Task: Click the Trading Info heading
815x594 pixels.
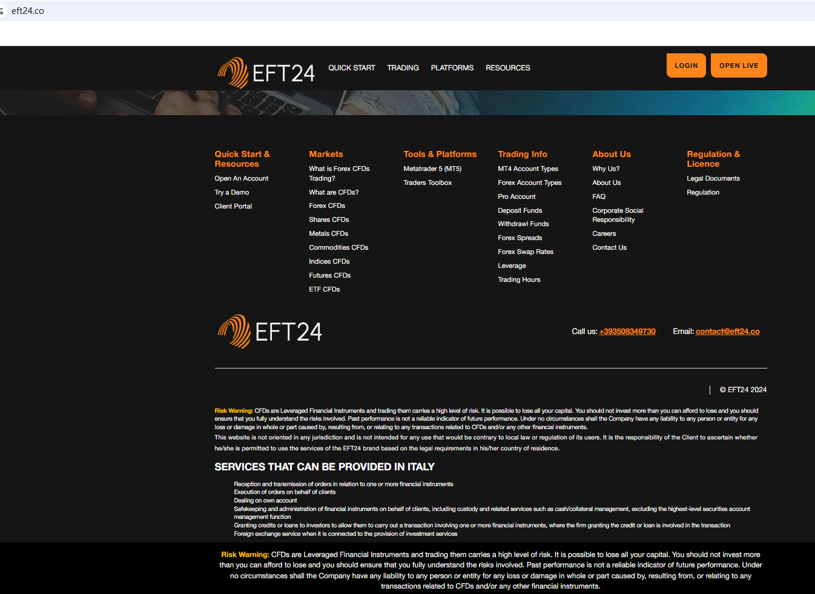Action: click(523, 154)
